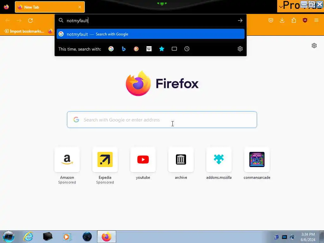
Task: Go back one page
Action: click(8, 21)
